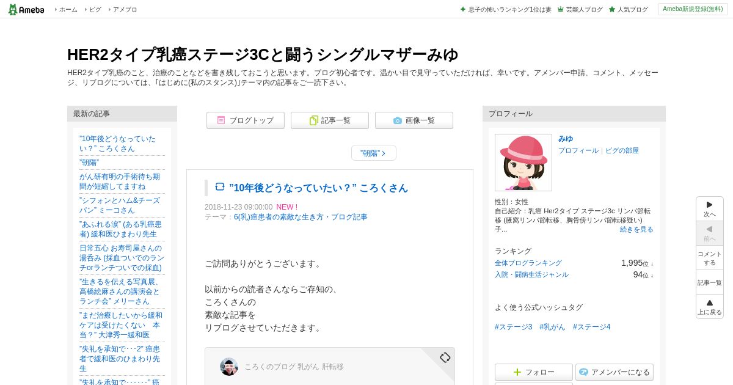Open recent post がん研有明の手術待ち期間が短縮してますね
Image resolution: width=733 pixels, height=385 pixels.
(120, 182)
